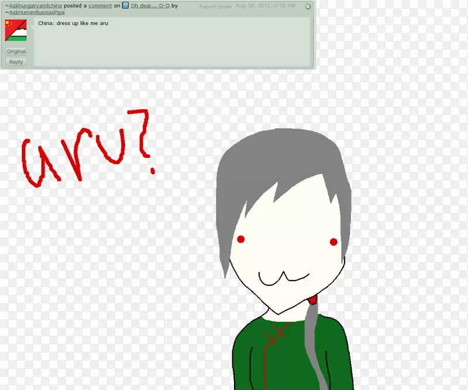
Task: Open the 'Oh dear... O-O' journal link
Action: point(150,6)
